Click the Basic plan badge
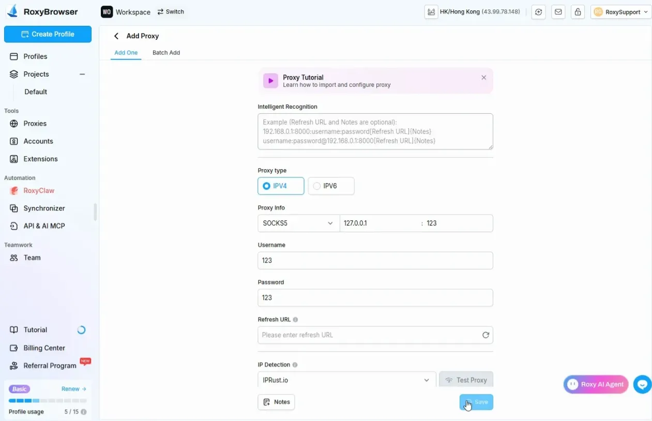Screen dimensions: 652x421 (20, 389)
